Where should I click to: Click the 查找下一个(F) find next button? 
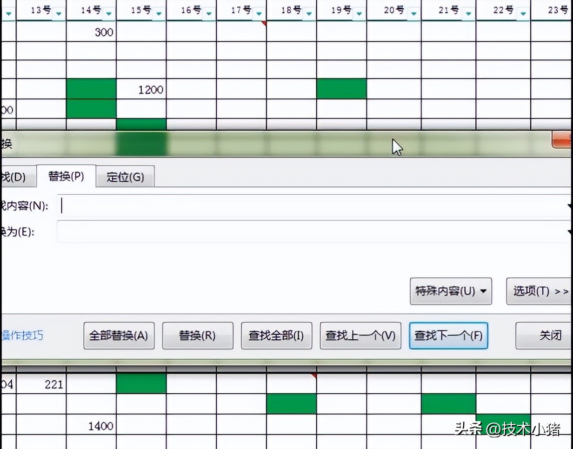pos(448,336)
